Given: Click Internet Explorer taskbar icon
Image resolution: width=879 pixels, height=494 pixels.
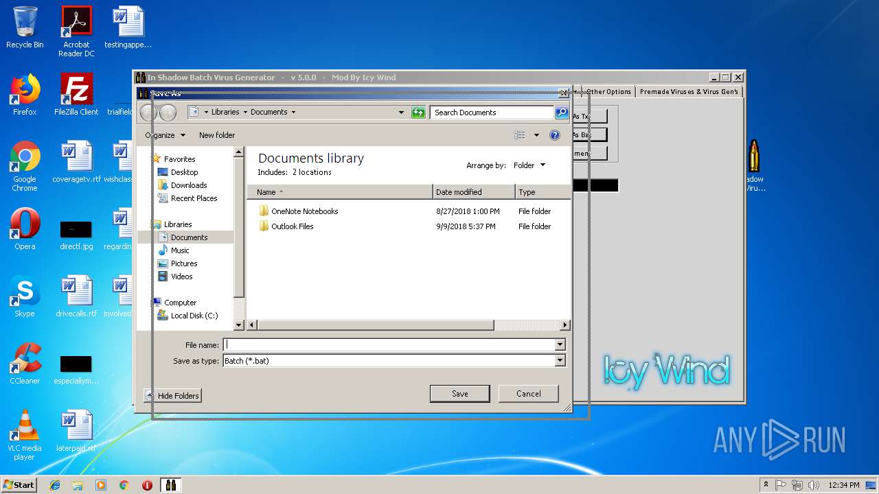Looking at the screenshot, I should point(55,485).
